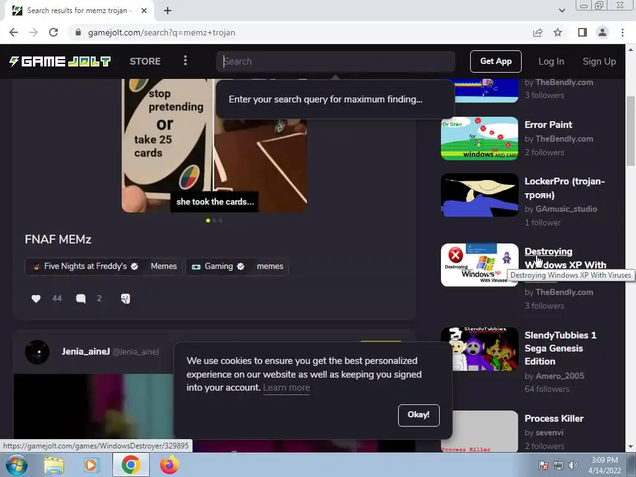Open the Action Center flag icon
This screenshot has height=477, width=636.
point(543,465)
